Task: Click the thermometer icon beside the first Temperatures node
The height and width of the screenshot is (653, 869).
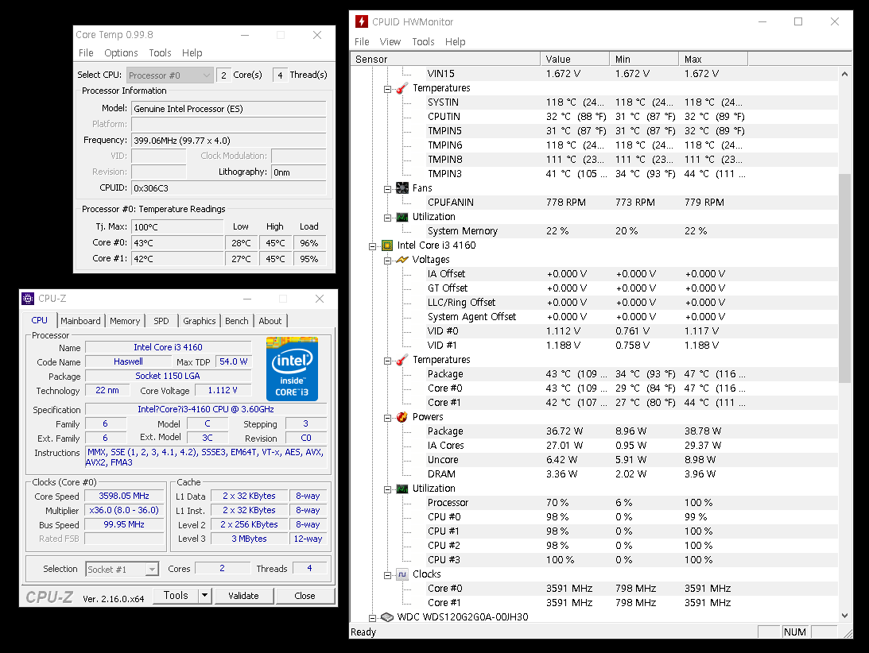Action: point(402,88)
